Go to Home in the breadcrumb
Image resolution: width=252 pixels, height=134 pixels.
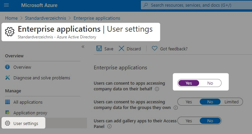pyautogui.click(x=11, y=18)
